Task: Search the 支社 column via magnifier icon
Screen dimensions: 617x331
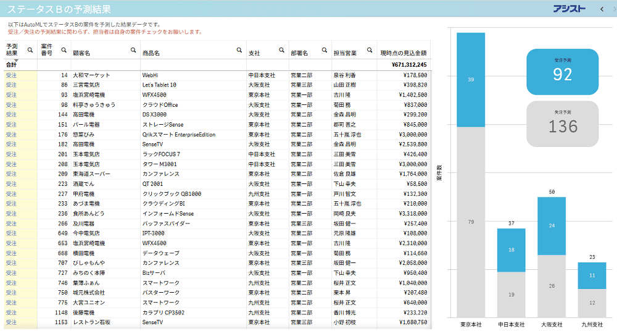Action: (281, 50)
